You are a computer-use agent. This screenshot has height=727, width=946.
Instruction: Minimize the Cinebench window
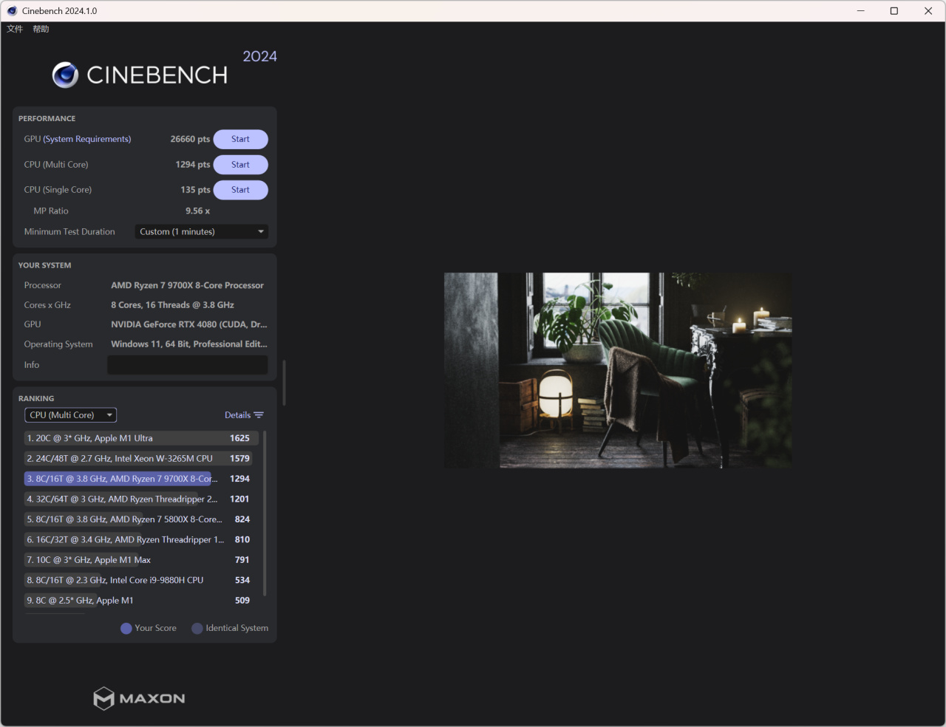click(860, 11)
